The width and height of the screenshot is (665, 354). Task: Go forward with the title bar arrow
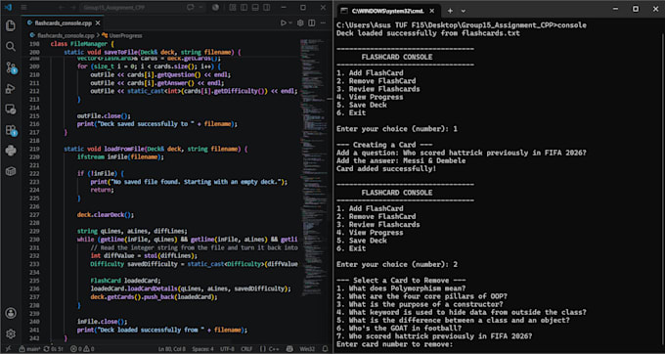pyautogui.click(x=73, y=8)
